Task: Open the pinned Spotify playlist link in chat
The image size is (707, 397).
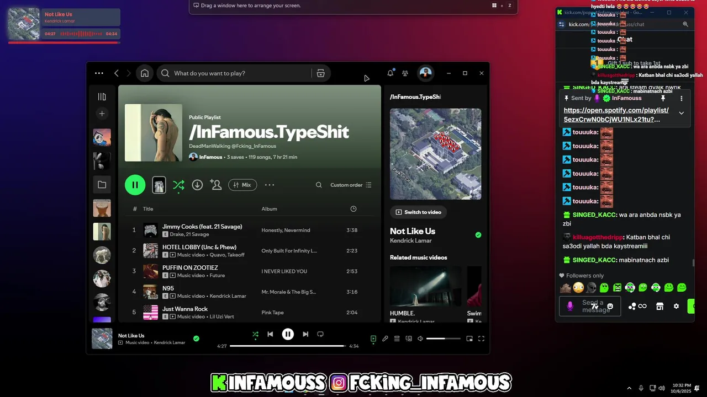Action: (616, 115)
